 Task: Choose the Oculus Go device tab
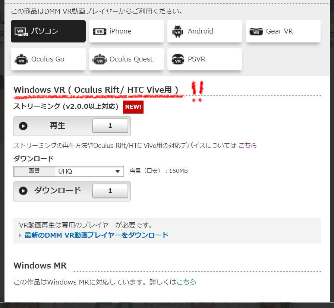pyautogui.click(x=48, y=59)
